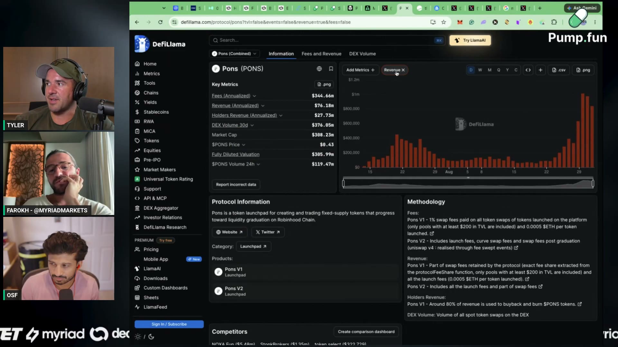Viewport: 618px width, 347px height.
Task: Switch to DEX Volume tab
Action: (362, 54)
